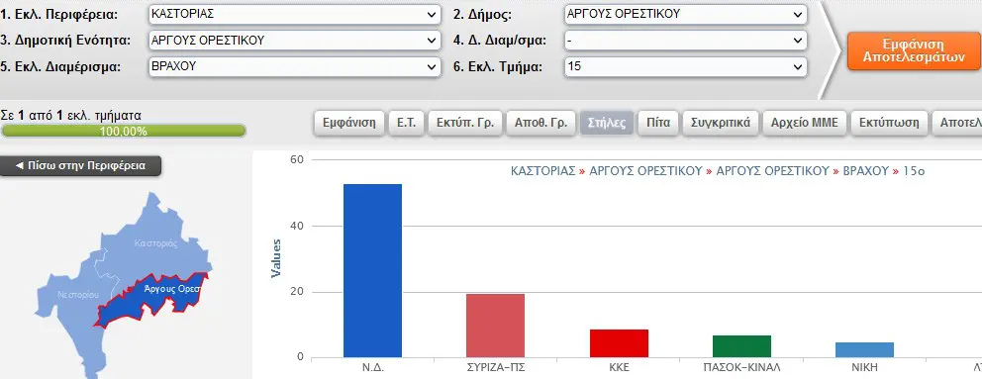
Task: Click the ΚΚΕ axis label
Action: [x=619, y=368]
